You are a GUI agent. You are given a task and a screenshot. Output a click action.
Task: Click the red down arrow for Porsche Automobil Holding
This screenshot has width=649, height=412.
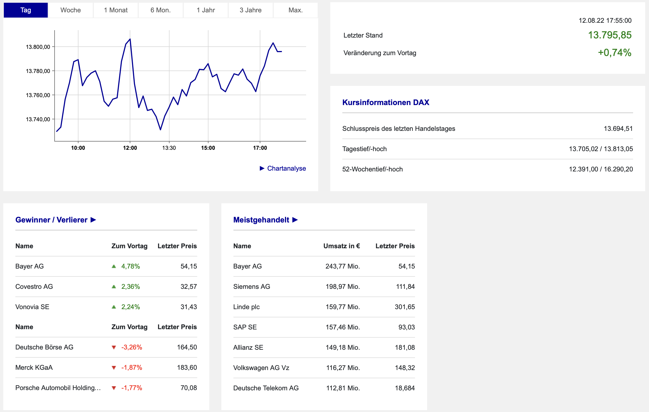pos(114,388)
